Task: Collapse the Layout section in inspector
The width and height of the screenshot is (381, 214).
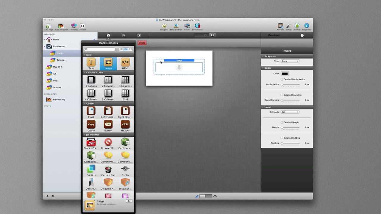Action: [x=263, y=107]
